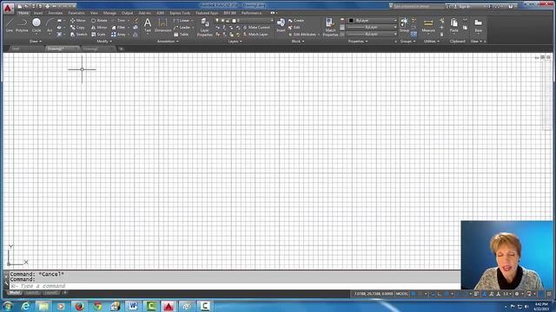556x312 pixels.
Task: Open the ByLayer object color dropdown
Action: click(x=371, y=21)
